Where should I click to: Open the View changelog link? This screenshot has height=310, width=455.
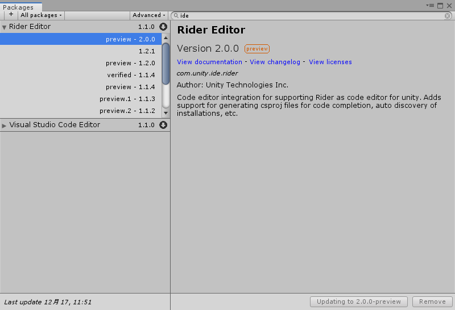(x=275, y=62)
